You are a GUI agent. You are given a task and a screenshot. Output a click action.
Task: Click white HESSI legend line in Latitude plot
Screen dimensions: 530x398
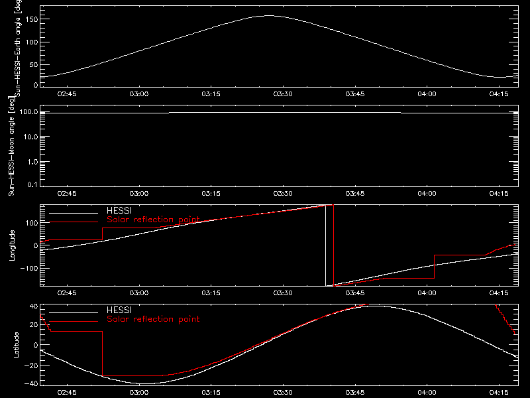coord(74,312)
